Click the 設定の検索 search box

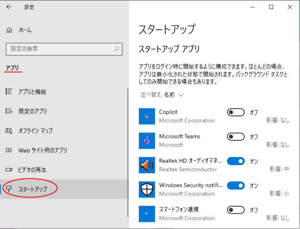(64, 49)
